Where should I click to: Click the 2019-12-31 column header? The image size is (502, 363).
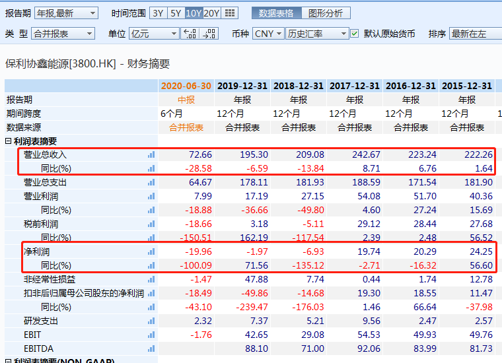[242, 86]
